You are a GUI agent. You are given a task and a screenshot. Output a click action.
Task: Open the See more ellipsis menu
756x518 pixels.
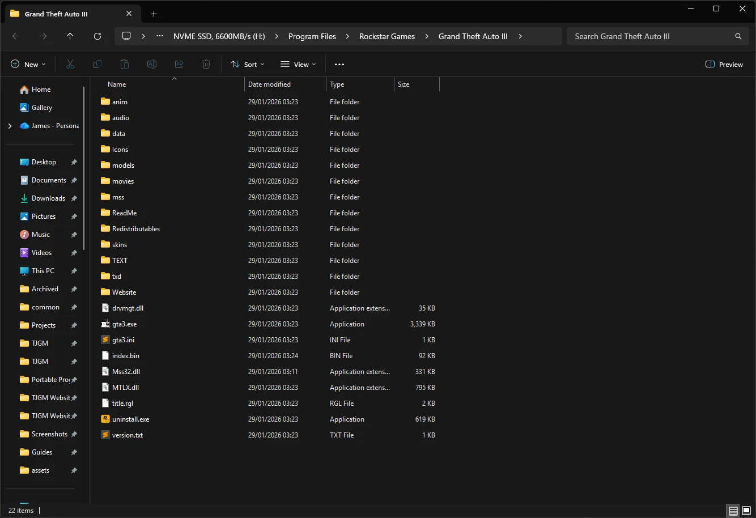coord(339,64)
